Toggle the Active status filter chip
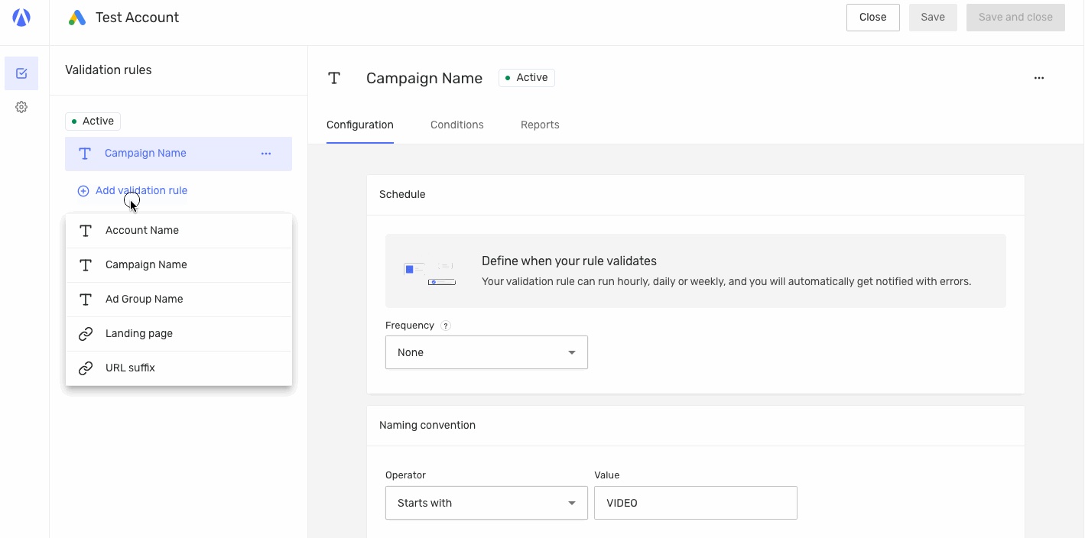This screenshot has width=1085, height=538. pos(92,121)
